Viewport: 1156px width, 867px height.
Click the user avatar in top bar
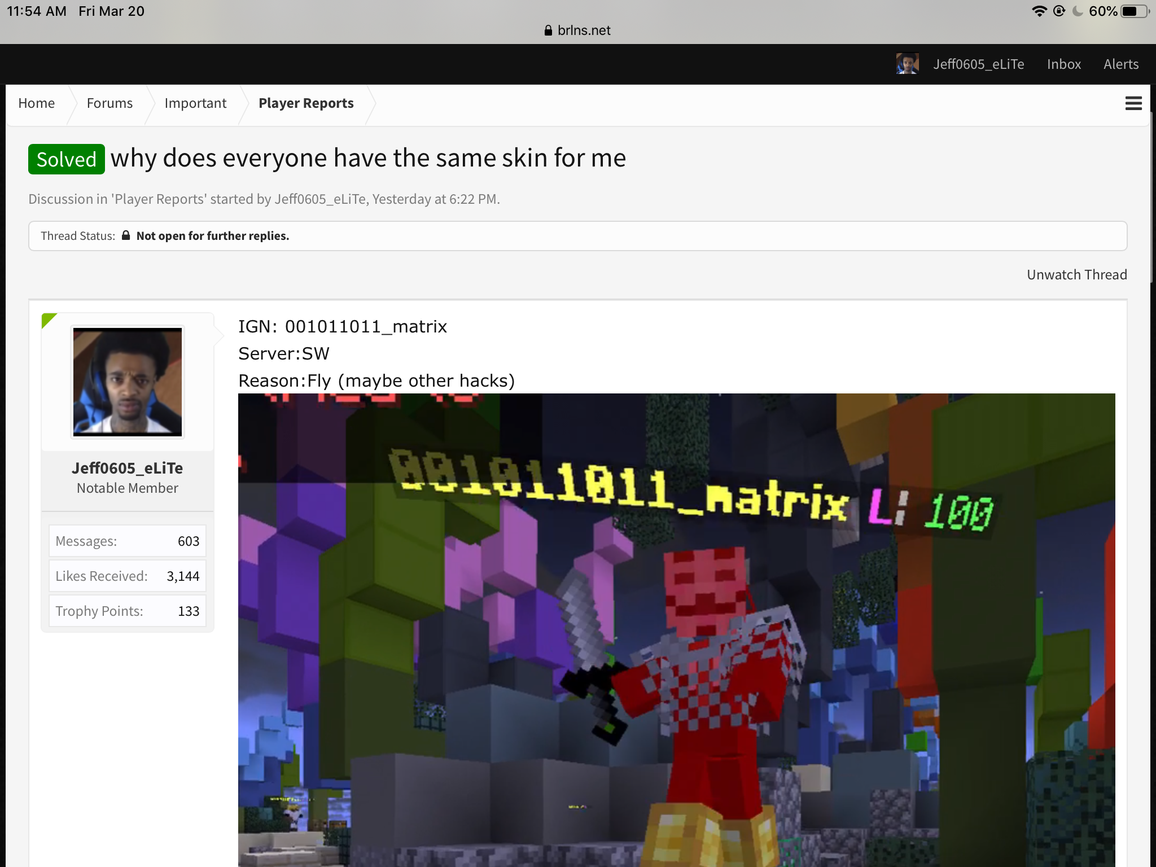(x=907, y=64)
